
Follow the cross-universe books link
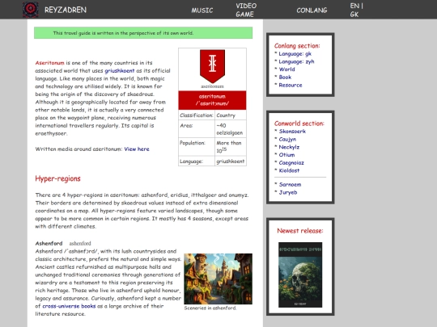[69, 306]
